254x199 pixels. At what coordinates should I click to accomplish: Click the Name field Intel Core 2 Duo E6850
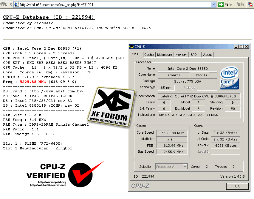[x=188, y=69]
